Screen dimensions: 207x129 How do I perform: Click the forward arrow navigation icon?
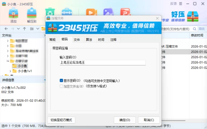click(x=13, y=29)
